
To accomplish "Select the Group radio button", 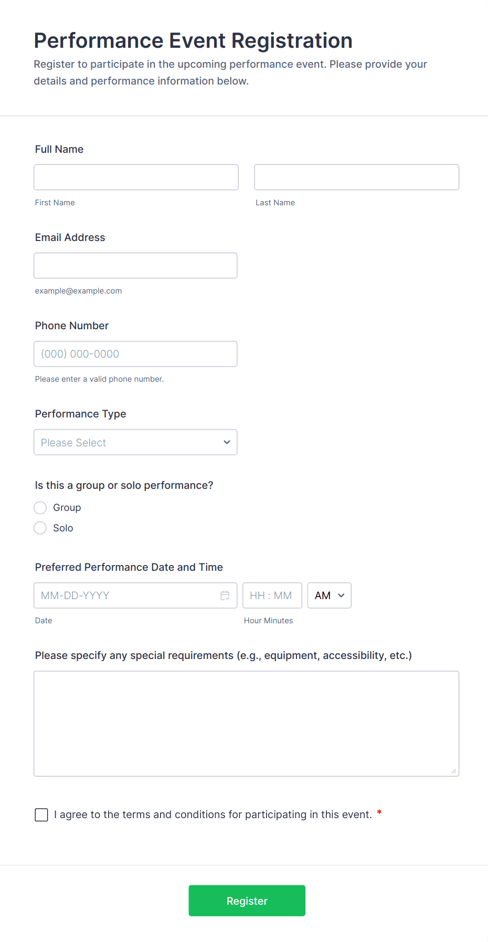I will tap(40, 508).
